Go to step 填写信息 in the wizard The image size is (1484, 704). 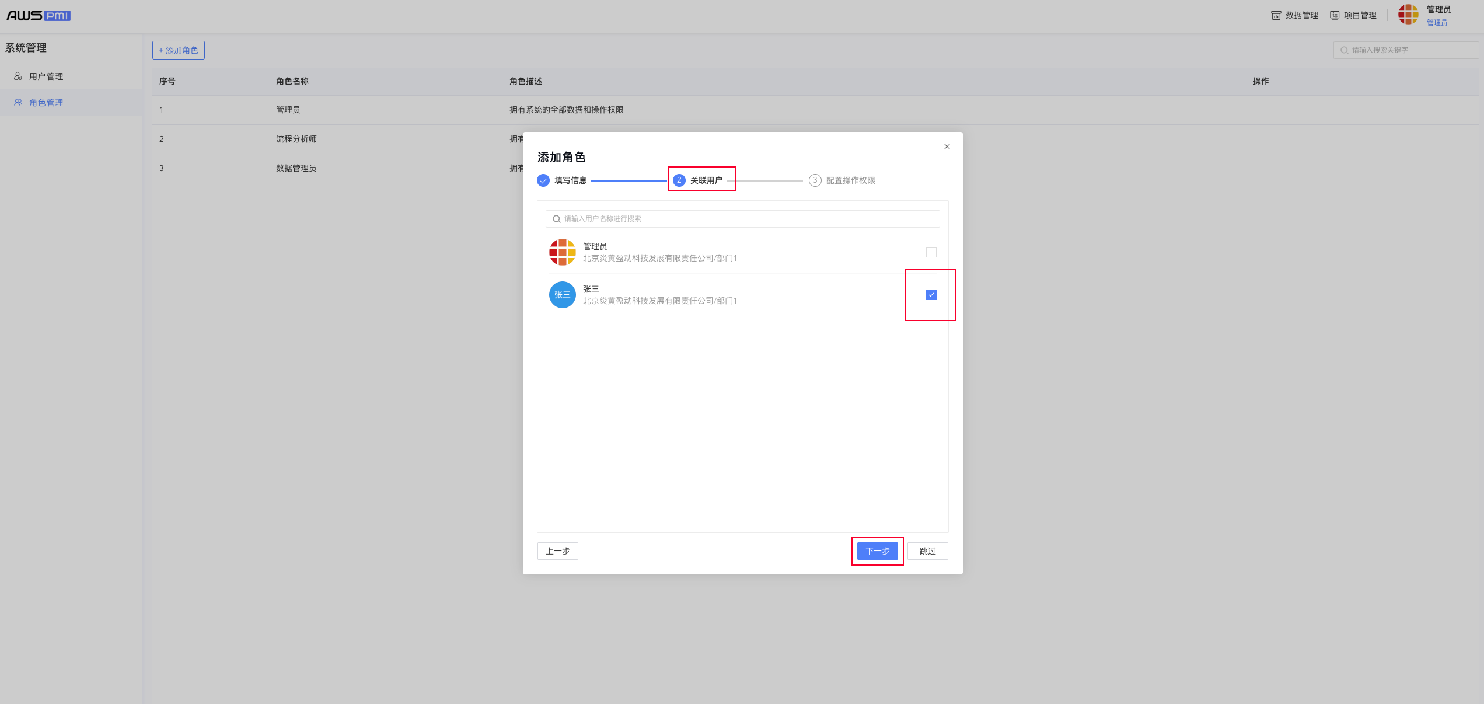pyautogui.click(x=562, y=180)
